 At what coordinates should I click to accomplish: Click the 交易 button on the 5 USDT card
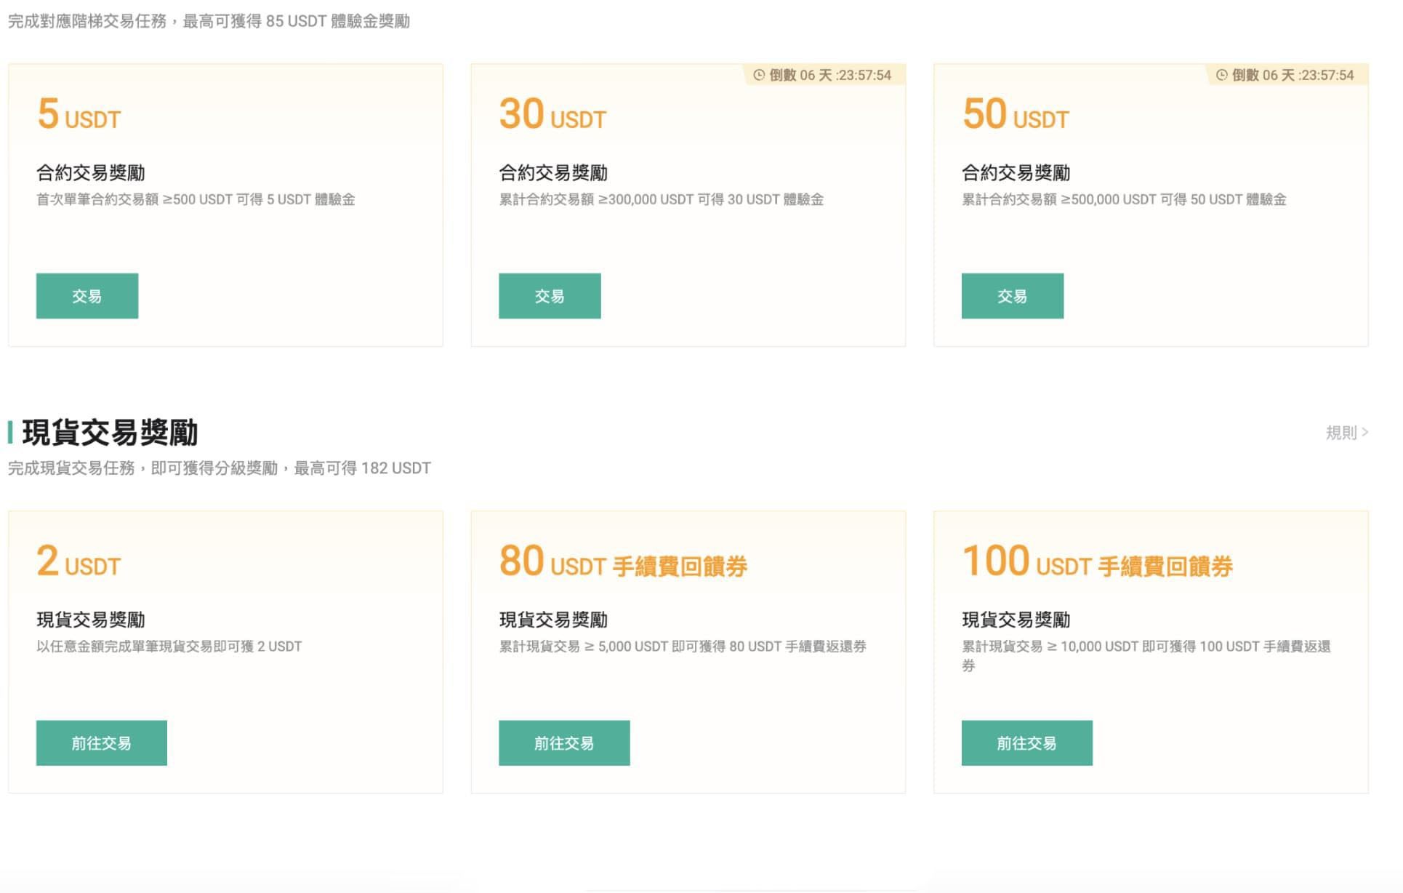point(87,295)
